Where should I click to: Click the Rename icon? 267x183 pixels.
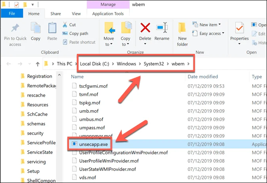click(162, 28)
